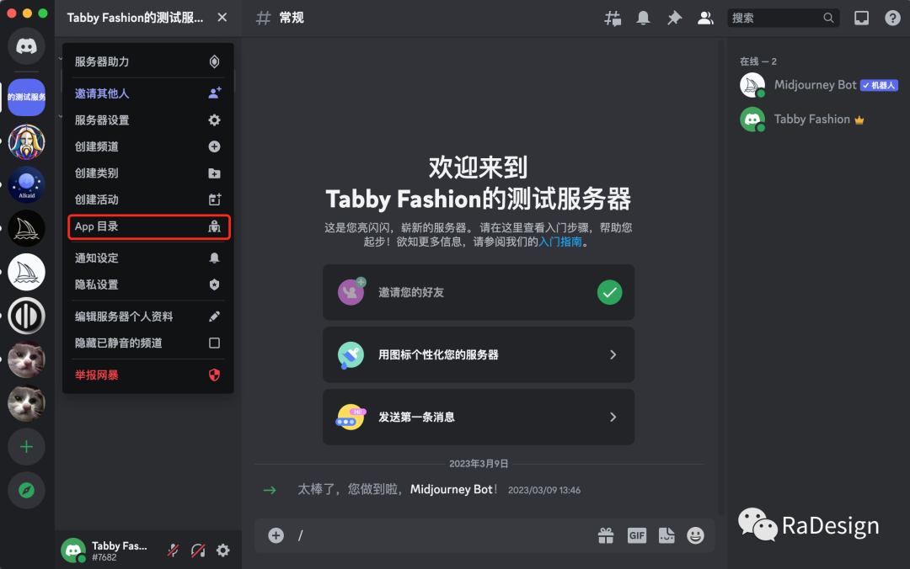
Task: Select App 目录 from the server menu
Action: 148,226
